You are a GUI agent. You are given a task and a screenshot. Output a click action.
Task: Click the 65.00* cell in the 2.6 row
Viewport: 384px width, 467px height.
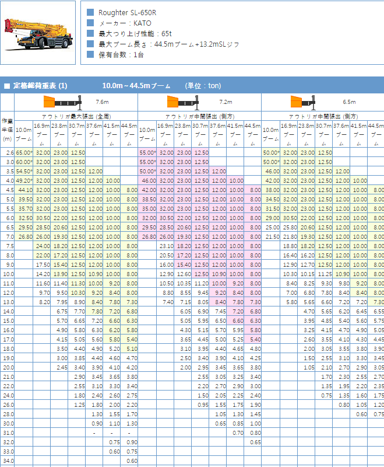[x=24, y=152]
